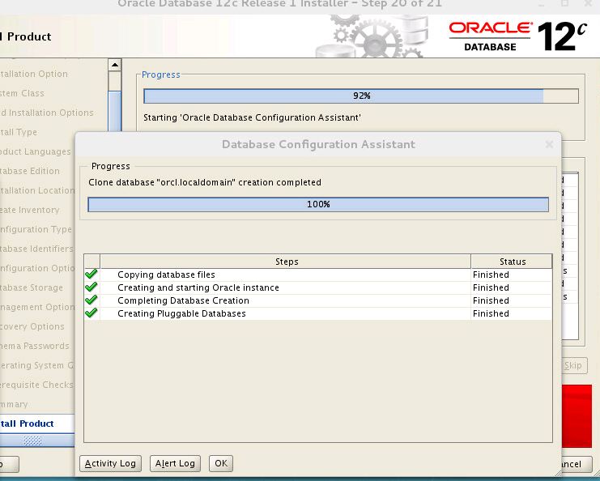Screen dimensions: 600x481
Task: Confirm with the OK button
Action: [x=221, y=463]
